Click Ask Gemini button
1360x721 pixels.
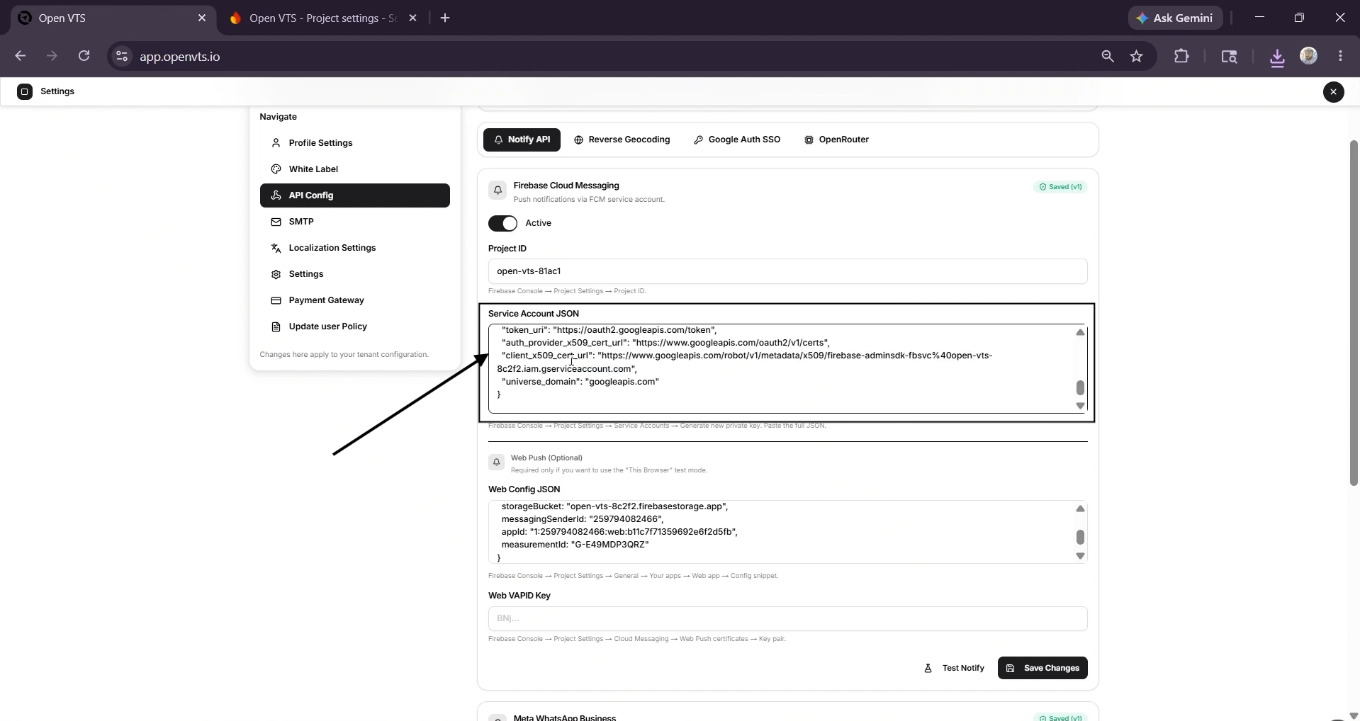(1175, 18)
